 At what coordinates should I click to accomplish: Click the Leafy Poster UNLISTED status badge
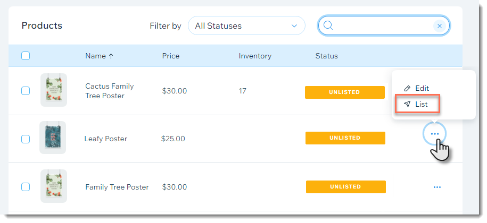point(345,138)
